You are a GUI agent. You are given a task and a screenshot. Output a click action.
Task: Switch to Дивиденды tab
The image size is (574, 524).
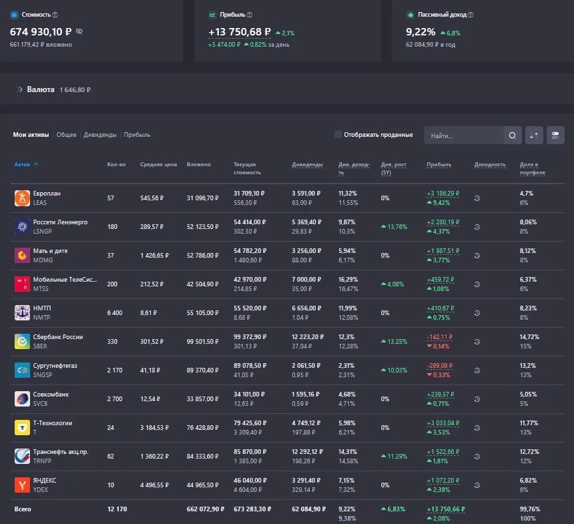[100, 135]
